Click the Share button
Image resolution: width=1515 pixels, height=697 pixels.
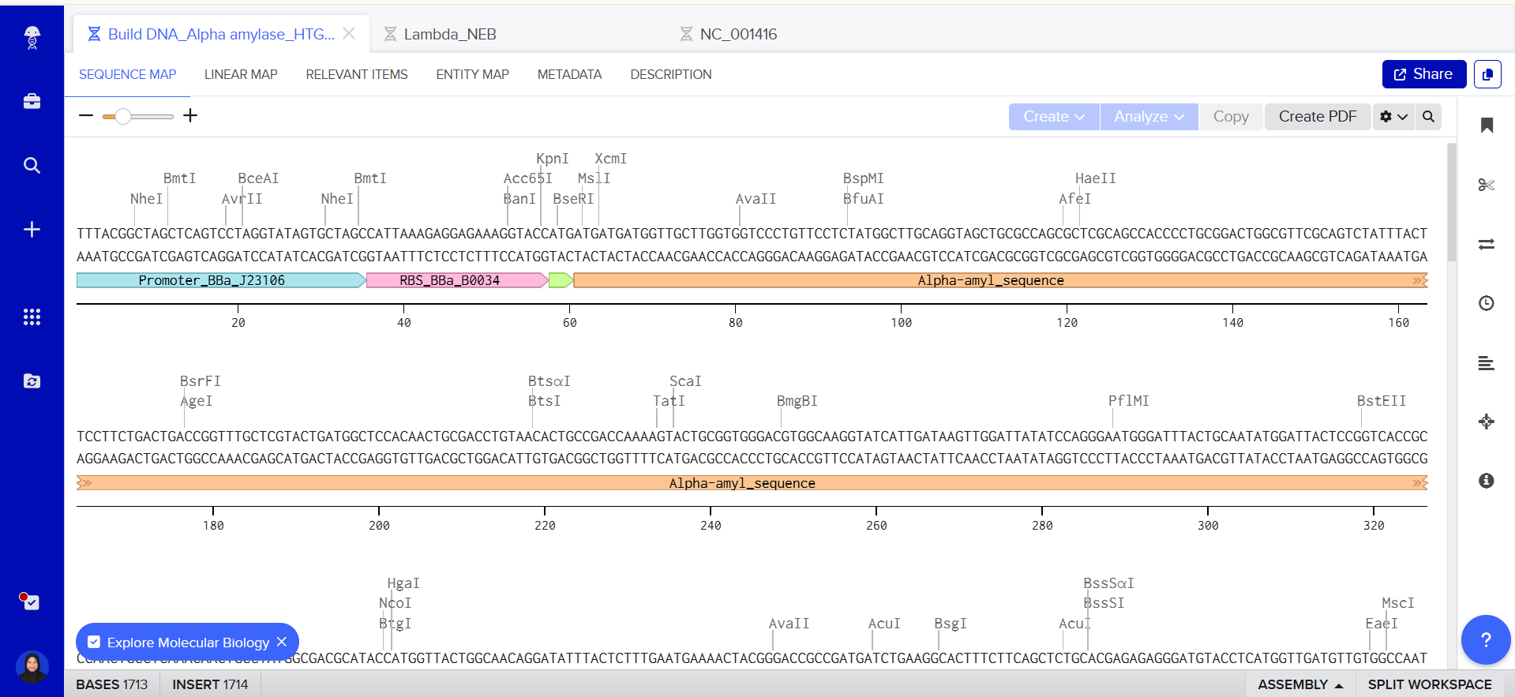(1423, 74)
